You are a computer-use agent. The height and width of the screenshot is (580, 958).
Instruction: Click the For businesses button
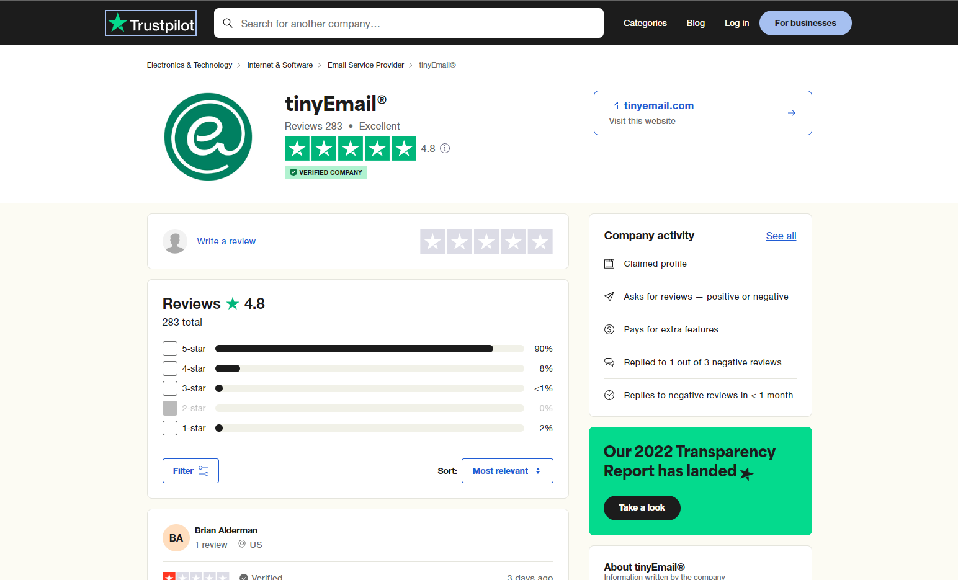point(805,23)
